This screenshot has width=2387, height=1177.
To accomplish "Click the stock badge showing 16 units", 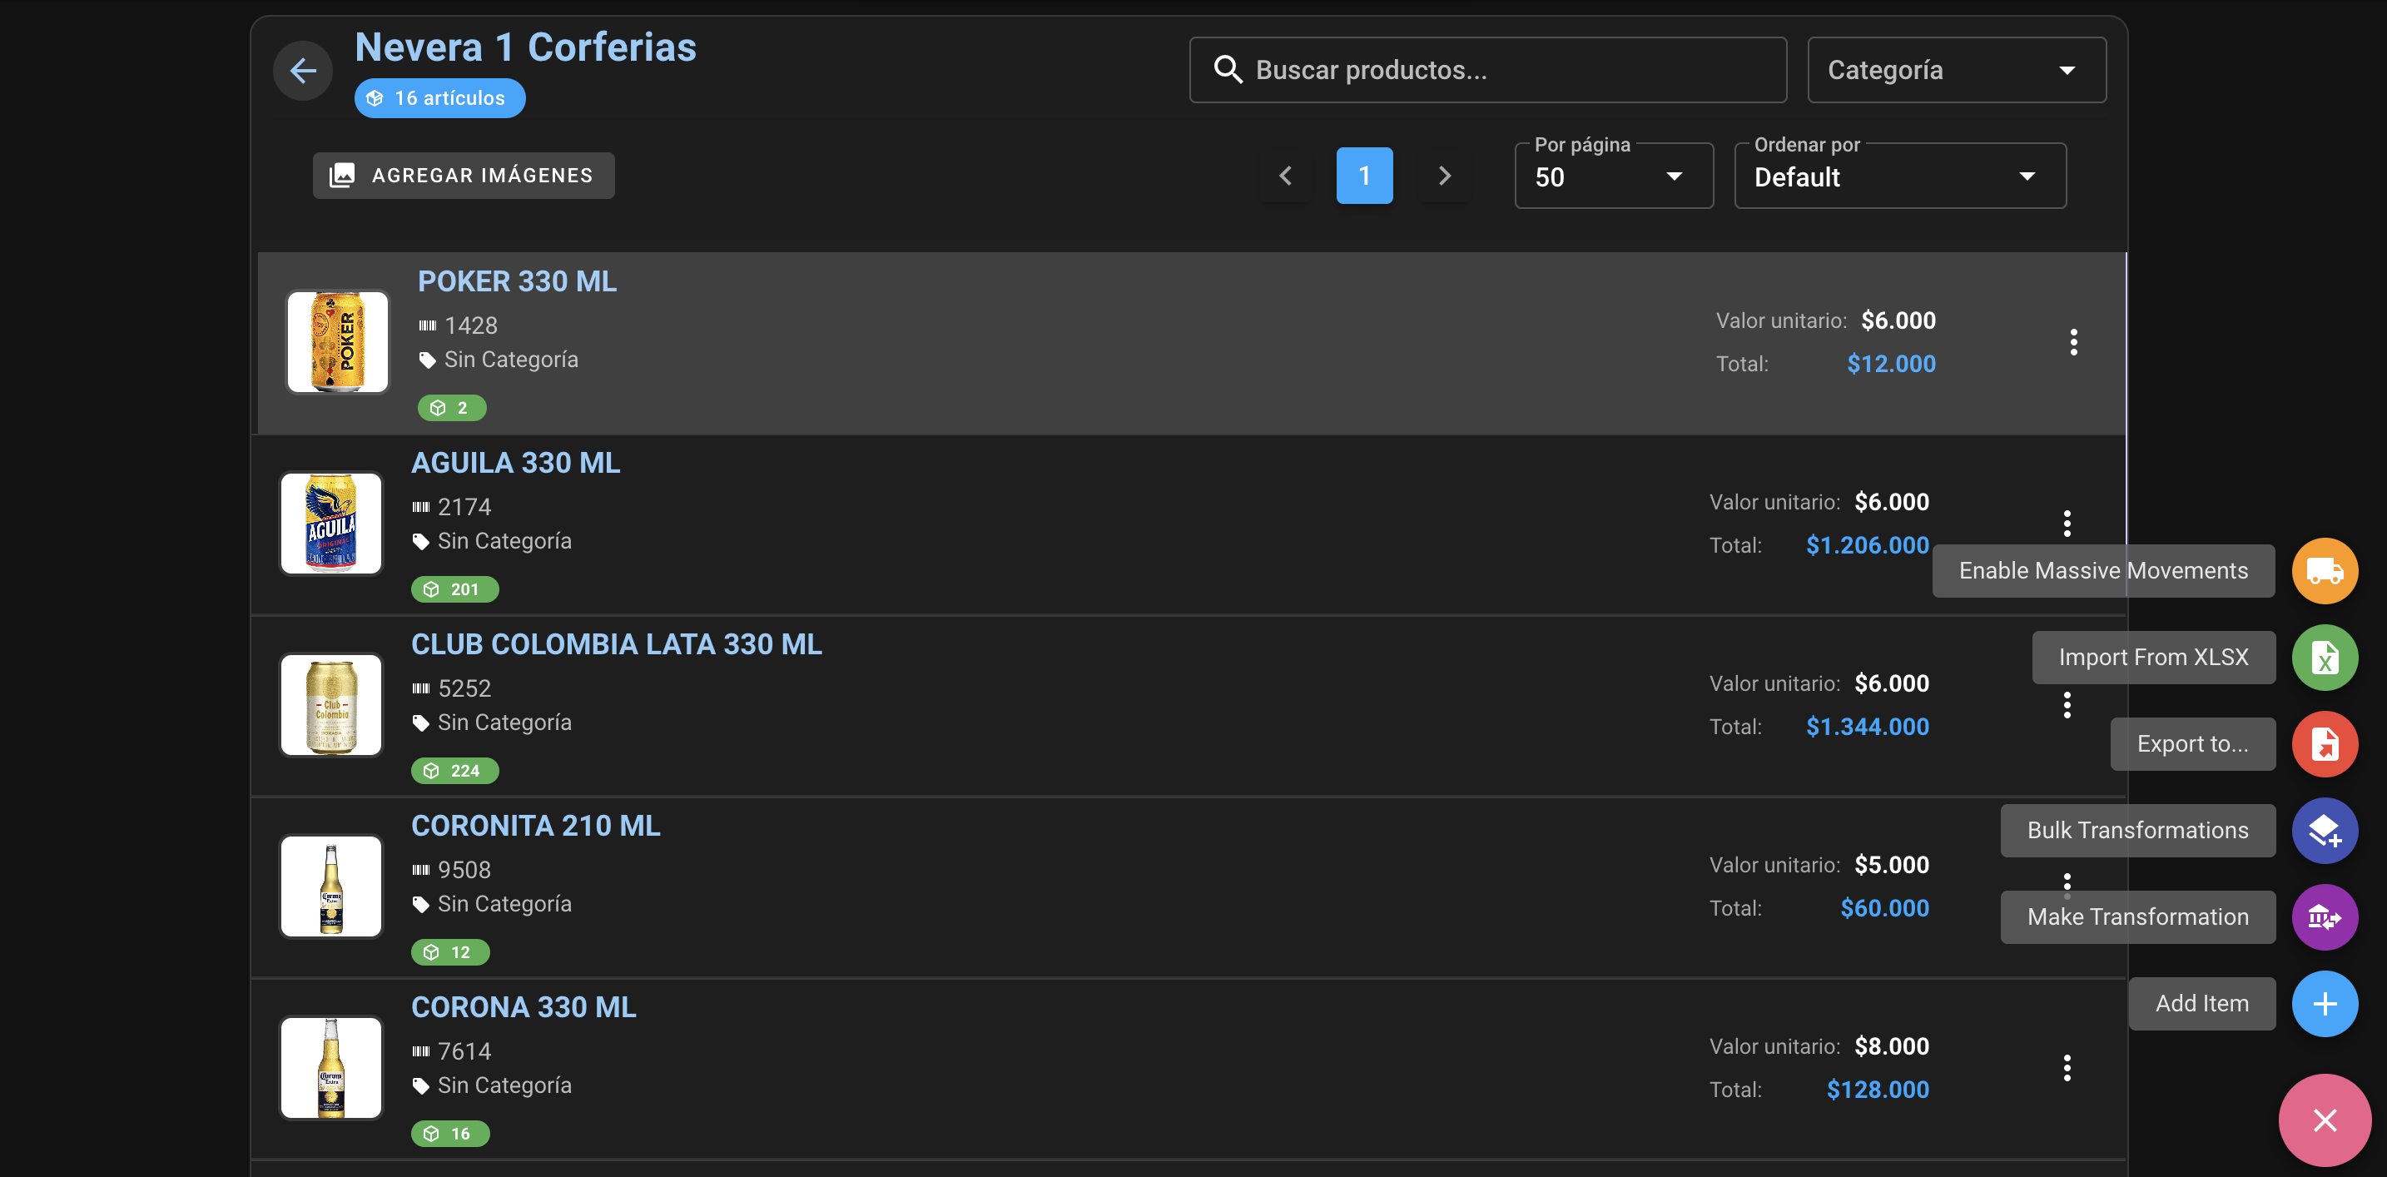I will pos(449,1135).
